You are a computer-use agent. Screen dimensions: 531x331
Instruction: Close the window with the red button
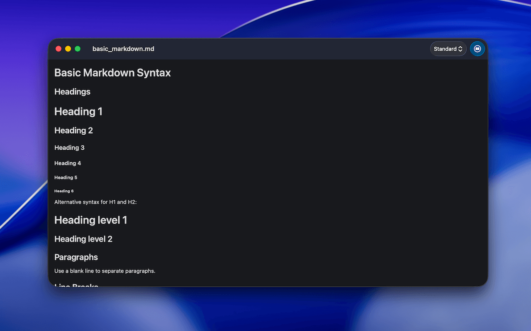tap(58, 49)
